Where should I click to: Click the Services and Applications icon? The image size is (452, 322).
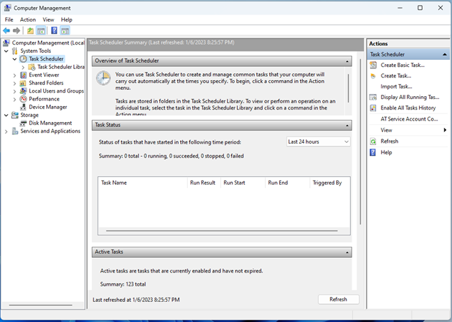point(15,131)
